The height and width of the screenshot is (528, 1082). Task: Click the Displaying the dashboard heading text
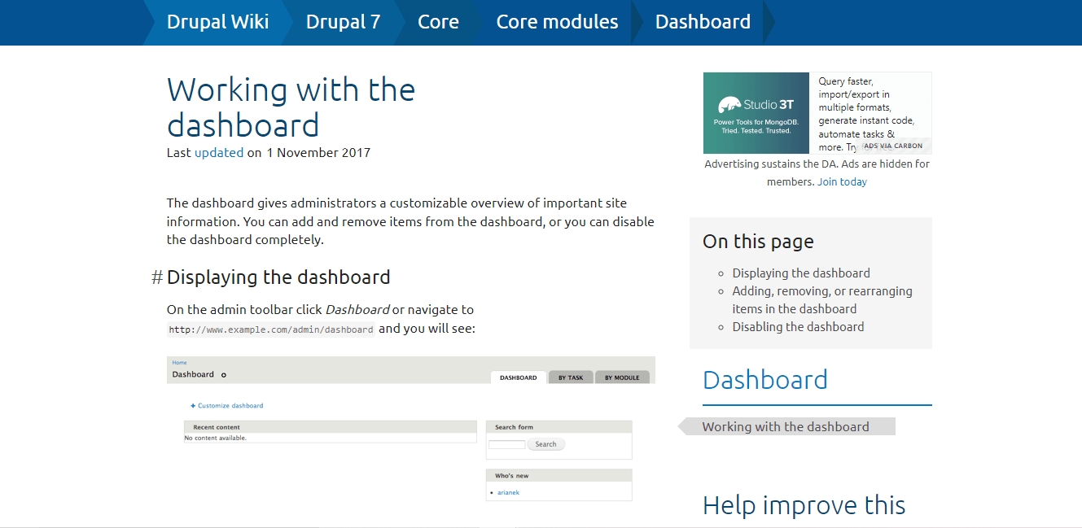(x=278, y=277)
